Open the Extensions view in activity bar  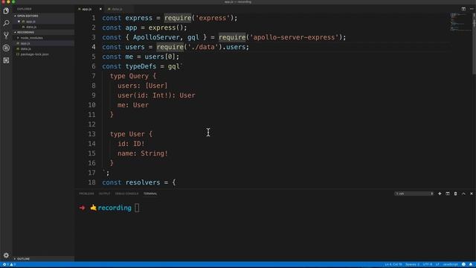coord(6,60)
